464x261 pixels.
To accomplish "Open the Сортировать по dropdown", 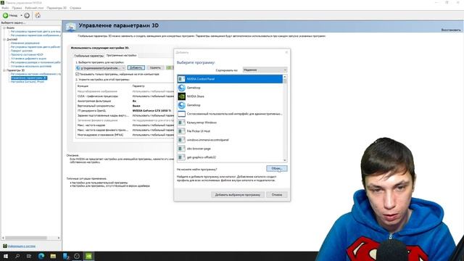I will tap(265, 70).
